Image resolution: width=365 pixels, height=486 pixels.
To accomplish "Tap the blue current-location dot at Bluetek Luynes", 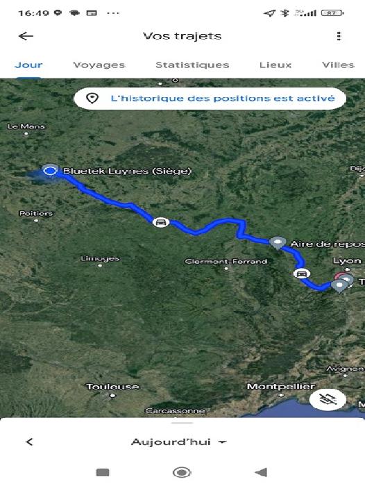I will [50, 171].
